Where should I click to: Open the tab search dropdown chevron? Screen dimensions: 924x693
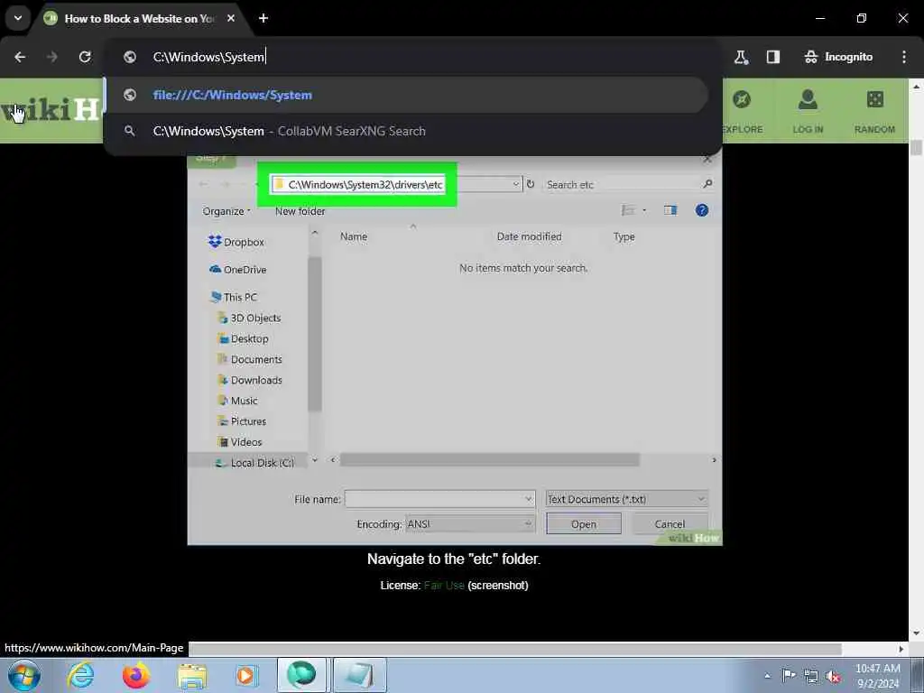click(18, 18)
